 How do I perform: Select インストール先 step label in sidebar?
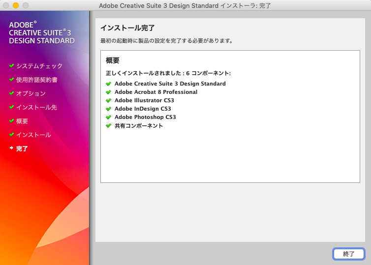coord(36,107)
